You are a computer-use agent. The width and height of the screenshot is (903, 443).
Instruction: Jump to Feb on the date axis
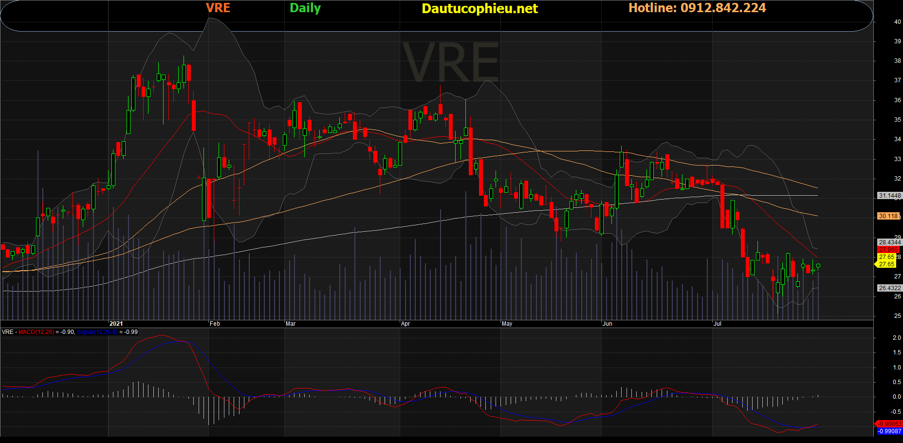[x=215, y=324]
